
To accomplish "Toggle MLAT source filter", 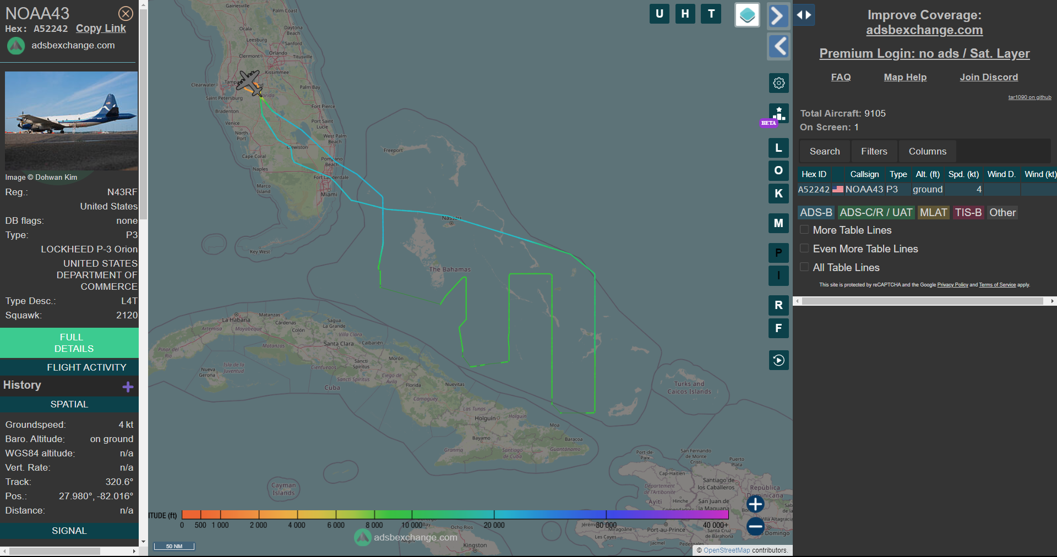I will 934,212.
